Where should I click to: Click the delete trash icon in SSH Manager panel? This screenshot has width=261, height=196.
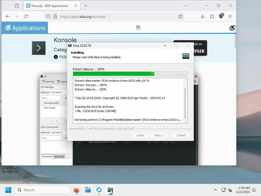pyautogui.click(x=57, y=121)
